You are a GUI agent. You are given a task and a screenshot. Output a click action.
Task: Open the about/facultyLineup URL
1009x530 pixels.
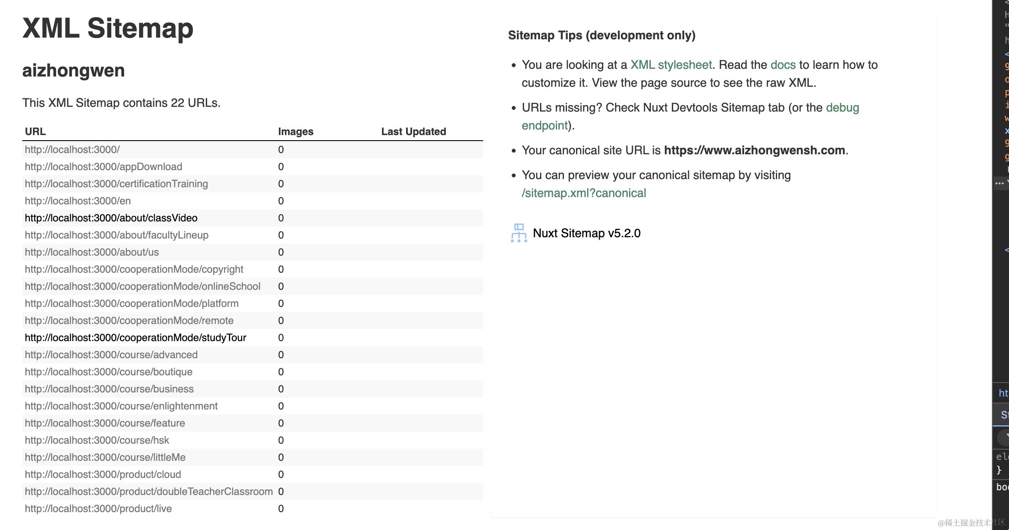pos(116,235)
